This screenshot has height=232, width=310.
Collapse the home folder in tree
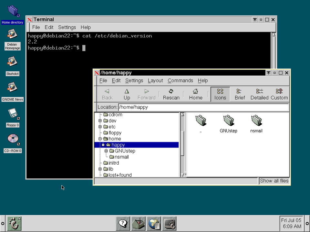coord(100,139)
